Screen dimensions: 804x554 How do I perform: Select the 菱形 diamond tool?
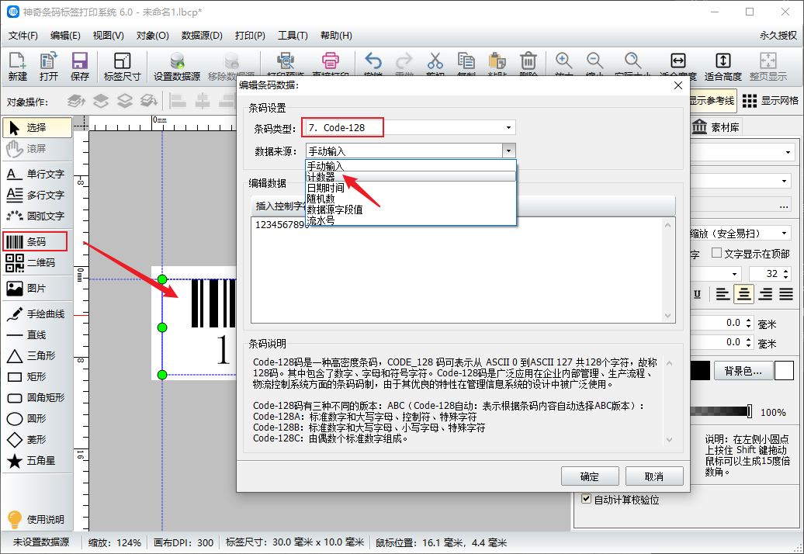coord(37,440)
